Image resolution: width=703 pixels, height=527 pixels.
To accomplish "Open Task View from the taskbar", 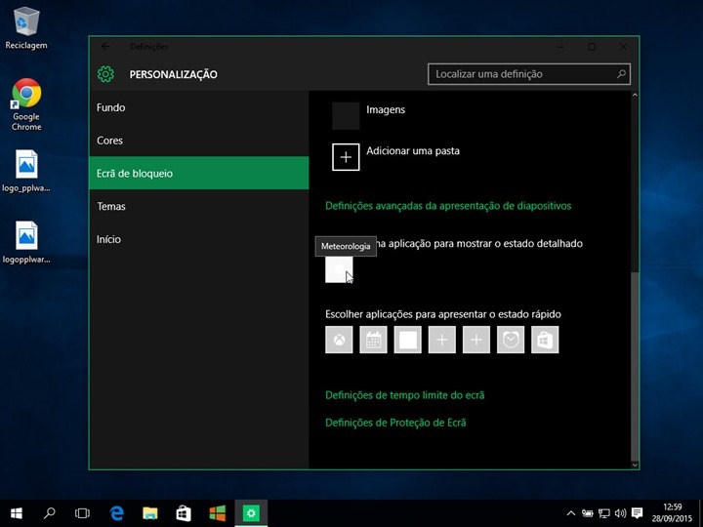I will pyautogui.click(x=82, y=513).
